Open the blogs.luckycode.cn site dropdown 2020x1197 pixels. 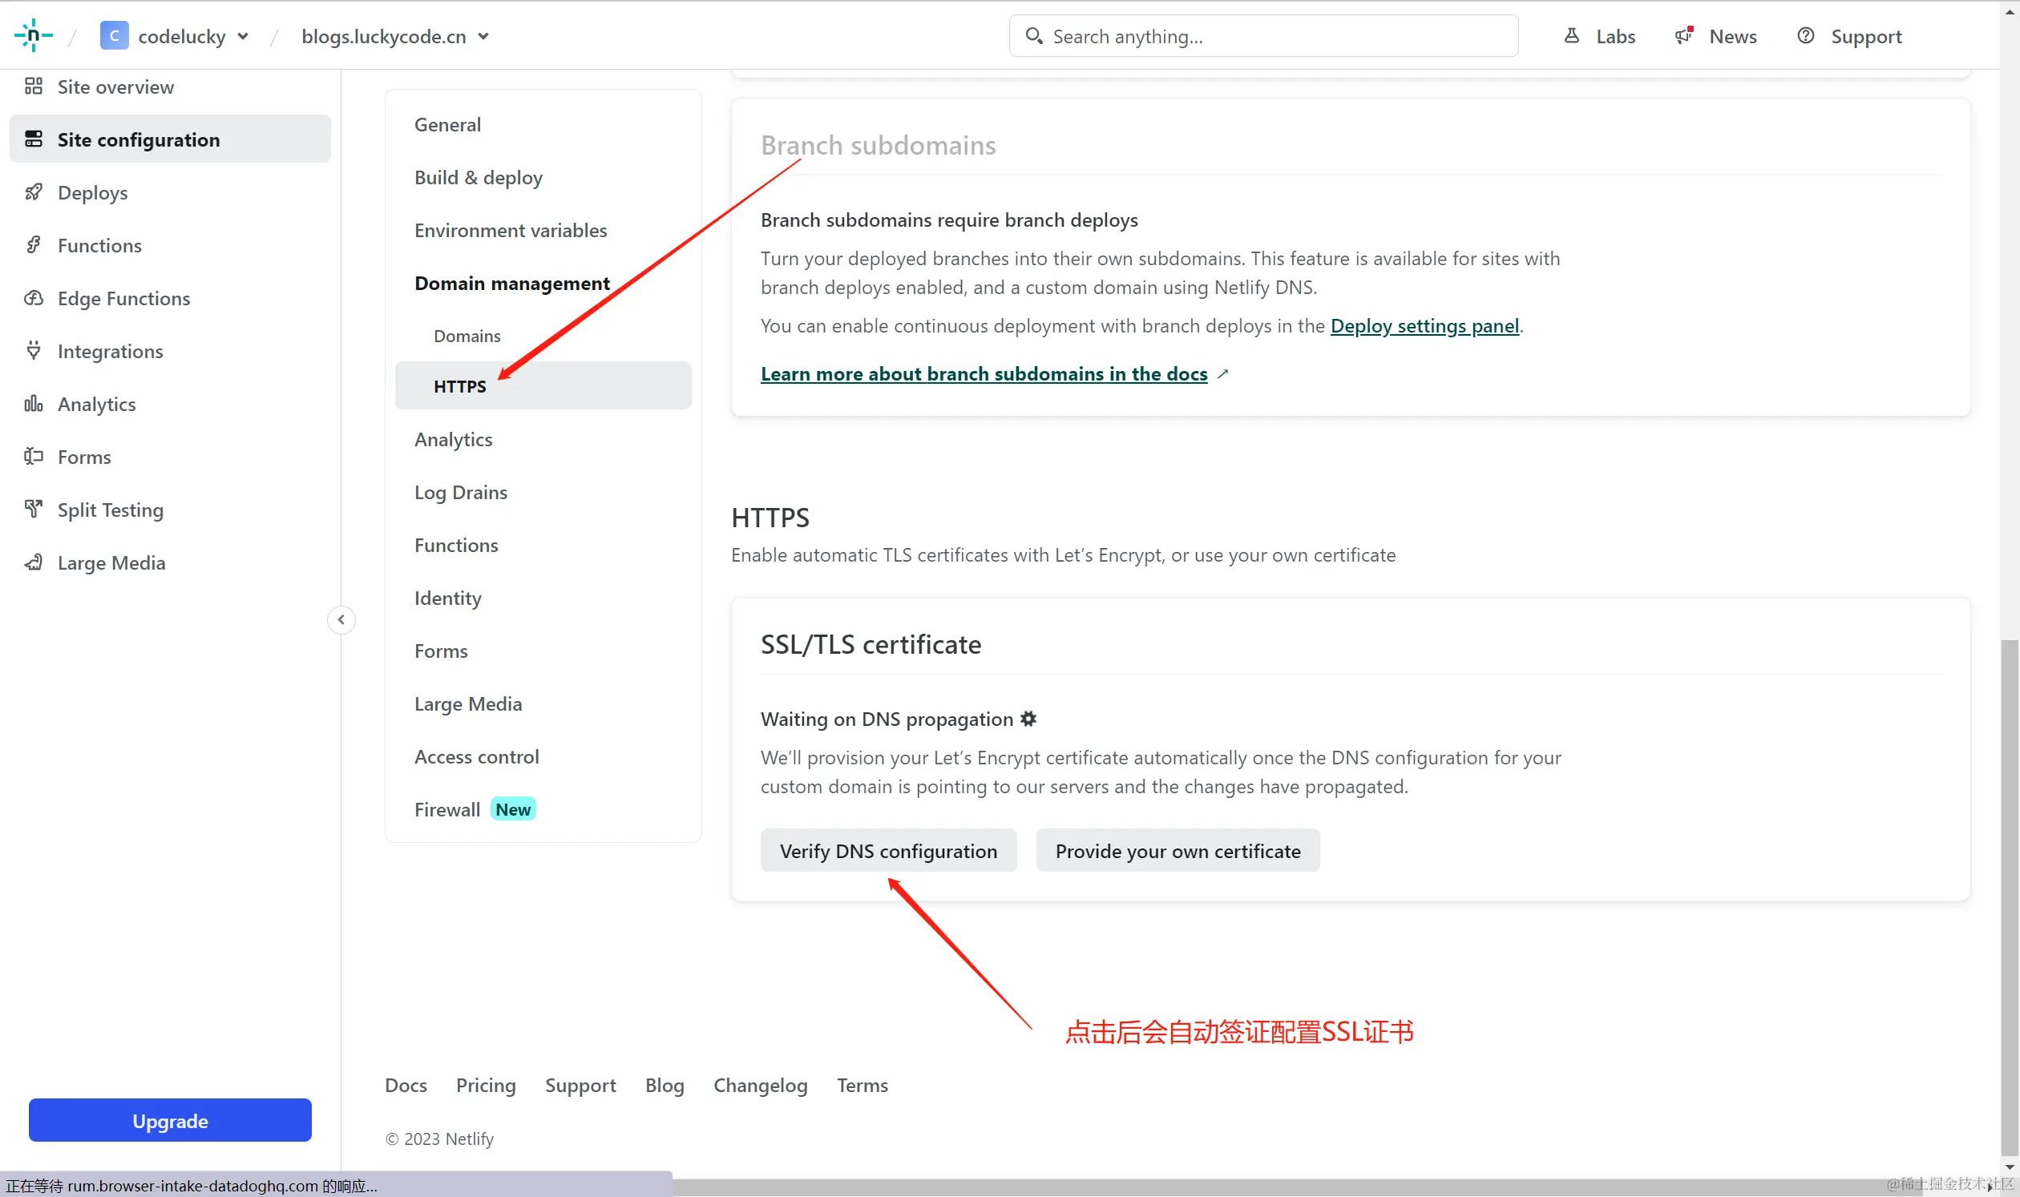click(x=395, y=35)
